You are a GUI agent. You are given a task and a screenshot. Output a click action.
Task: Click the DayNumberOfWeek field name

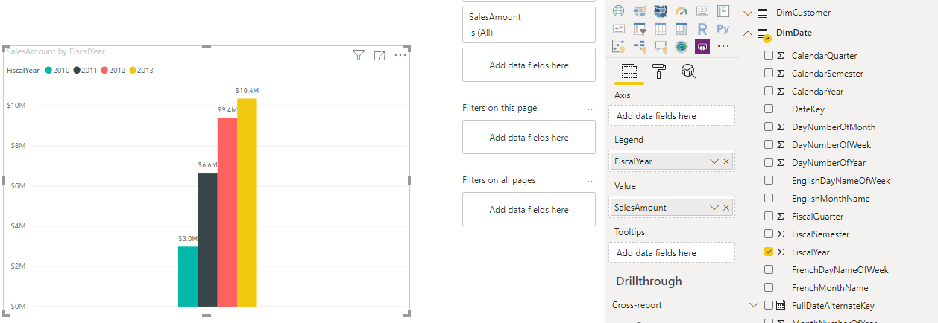831,145
